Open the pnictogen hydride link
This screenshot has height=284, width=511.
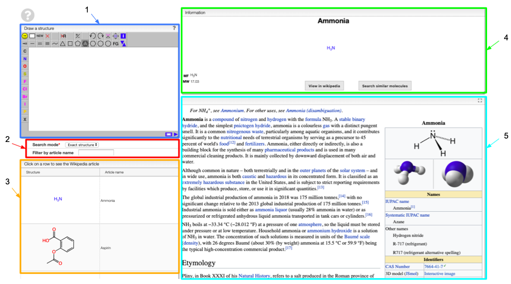pos(252,126)
